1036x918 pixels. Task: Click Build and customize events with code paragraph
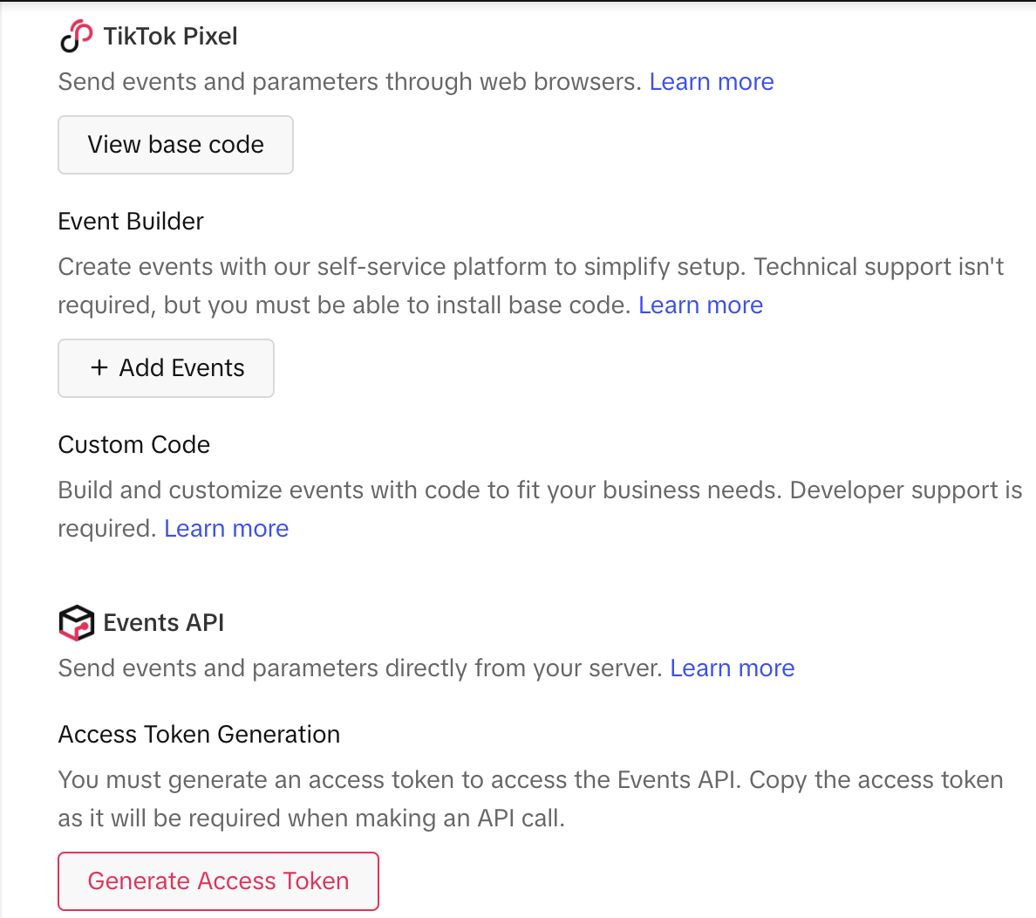(x=540, y=510)
